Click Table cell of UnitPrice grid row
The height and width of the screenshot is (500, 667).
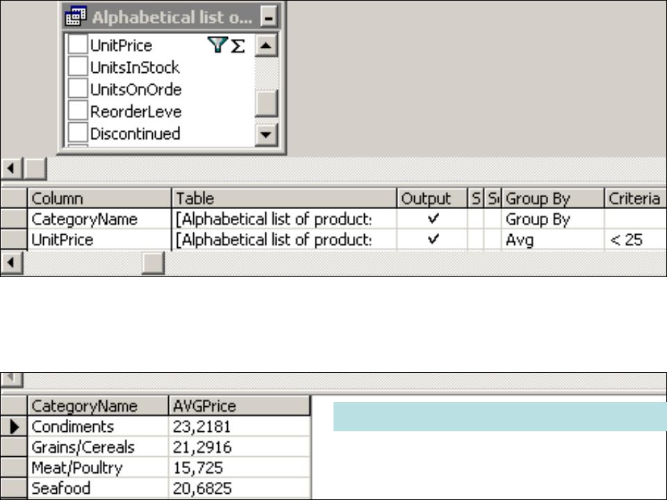point(284,240)
